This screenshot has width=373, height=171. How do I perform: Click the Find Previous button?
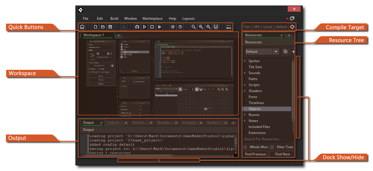(x=255, y=154)
